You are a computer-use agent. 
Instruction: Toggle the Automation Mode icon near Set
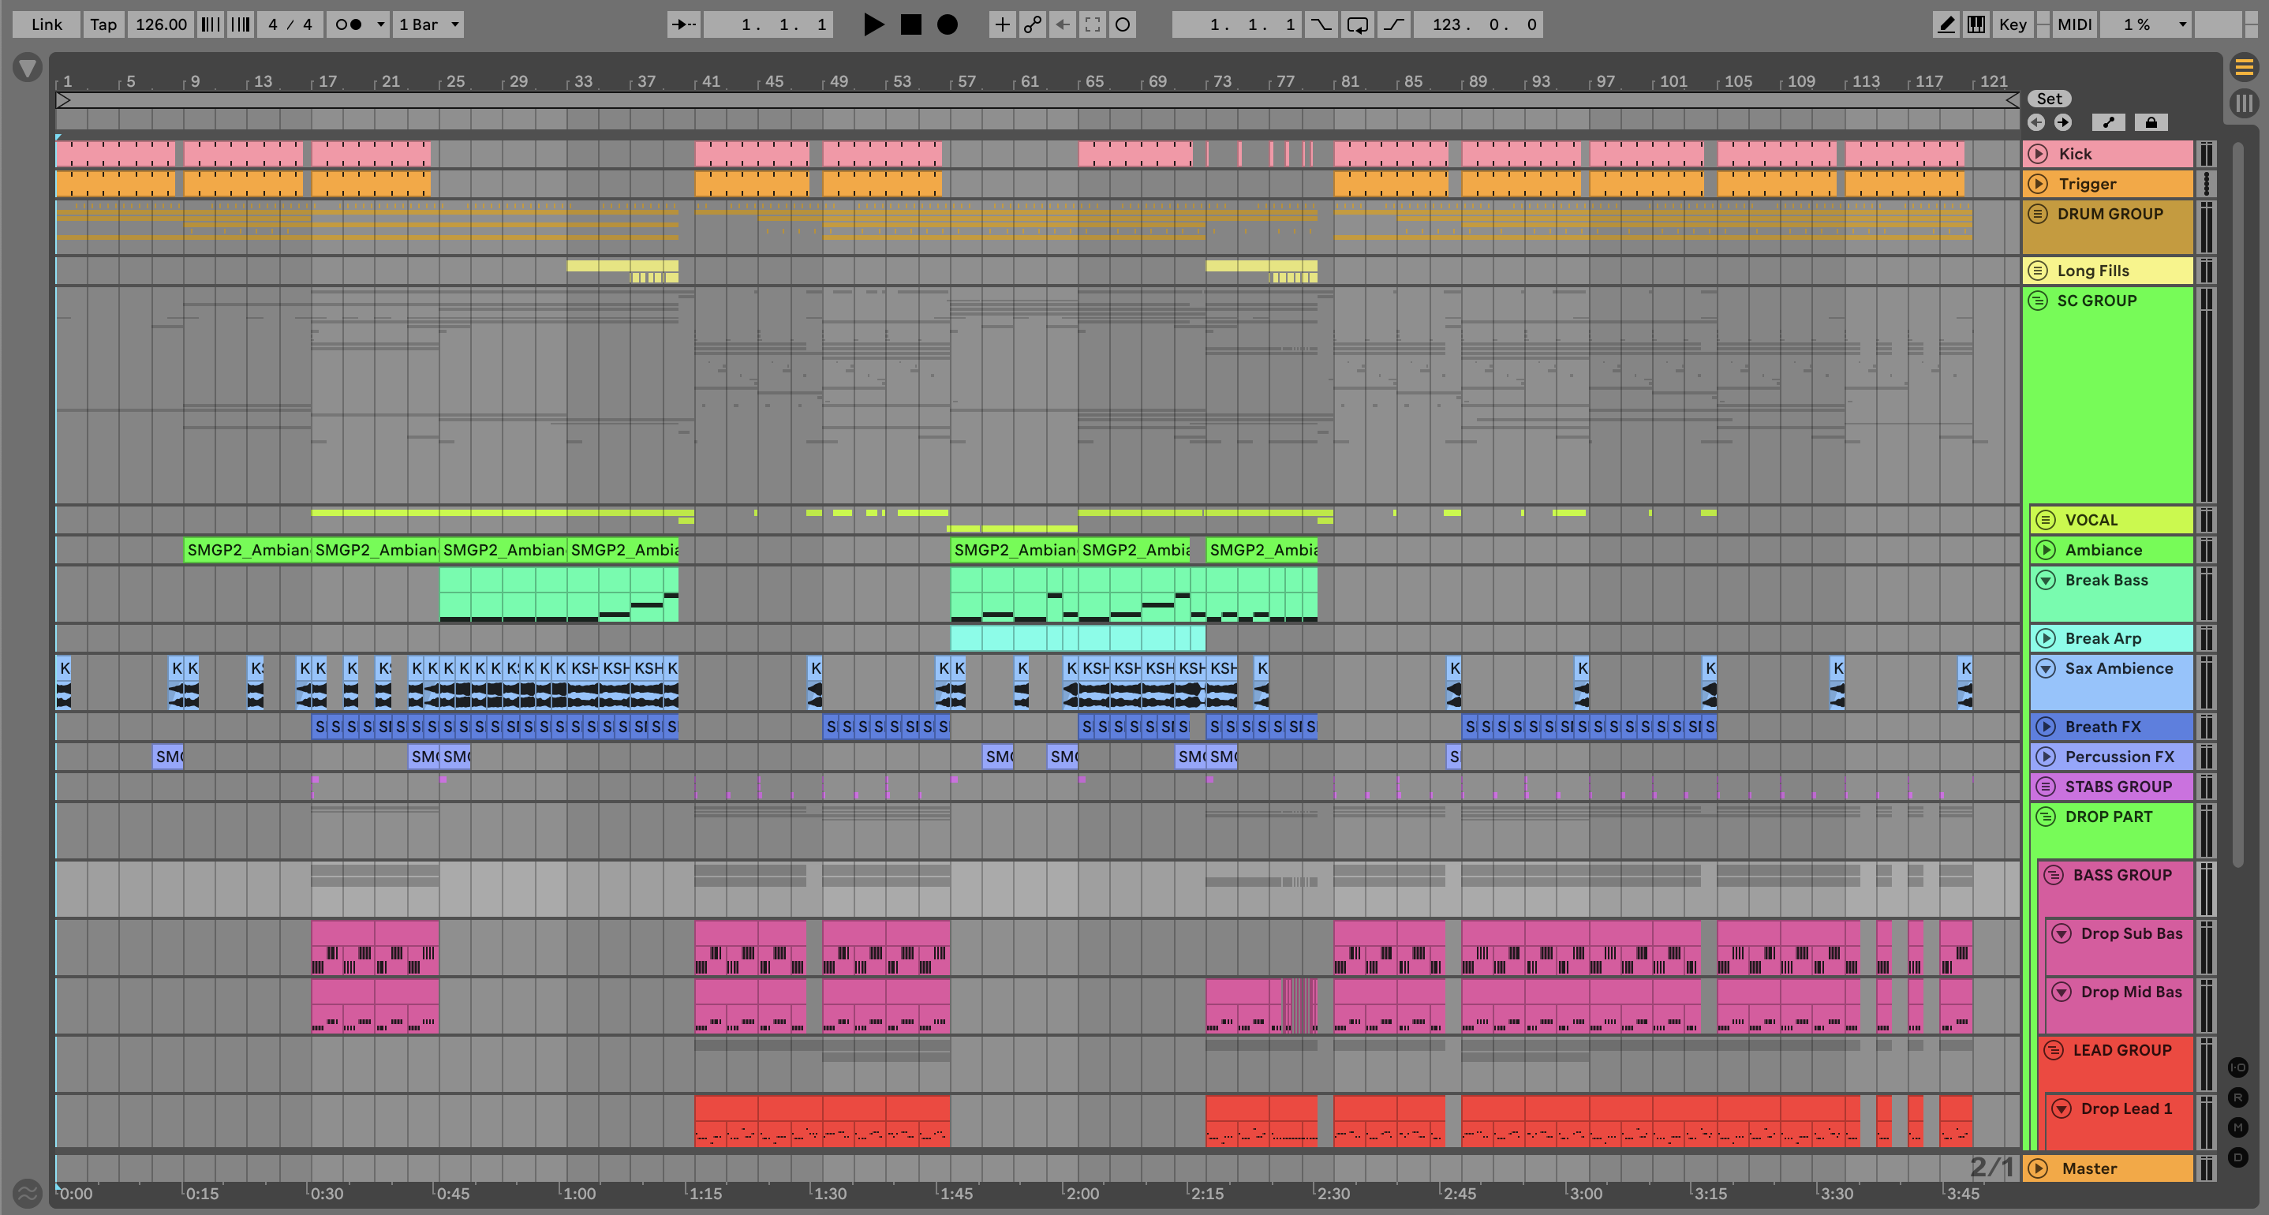point(2109,122)
